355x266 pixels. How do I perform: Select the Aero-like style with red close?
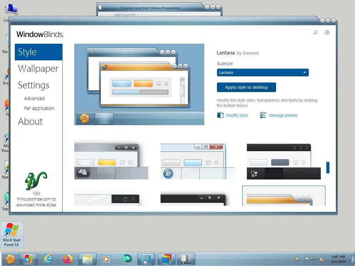click(198, 162)
